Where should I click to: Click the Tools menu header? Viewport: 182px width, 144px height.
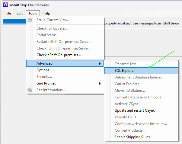click(33, 13)
